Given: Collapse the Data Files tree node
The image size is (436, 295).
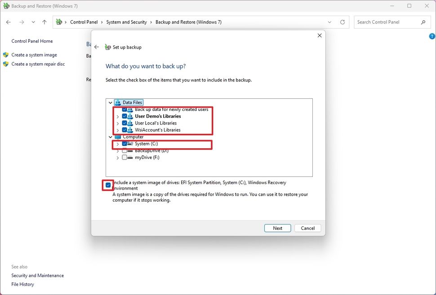Looking at the screenshot, I should click(110, 102).
